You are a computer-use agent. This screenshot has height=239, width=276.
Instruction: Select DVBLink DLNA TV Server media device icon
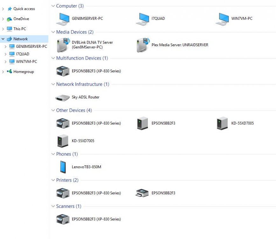tap(63, 45)
